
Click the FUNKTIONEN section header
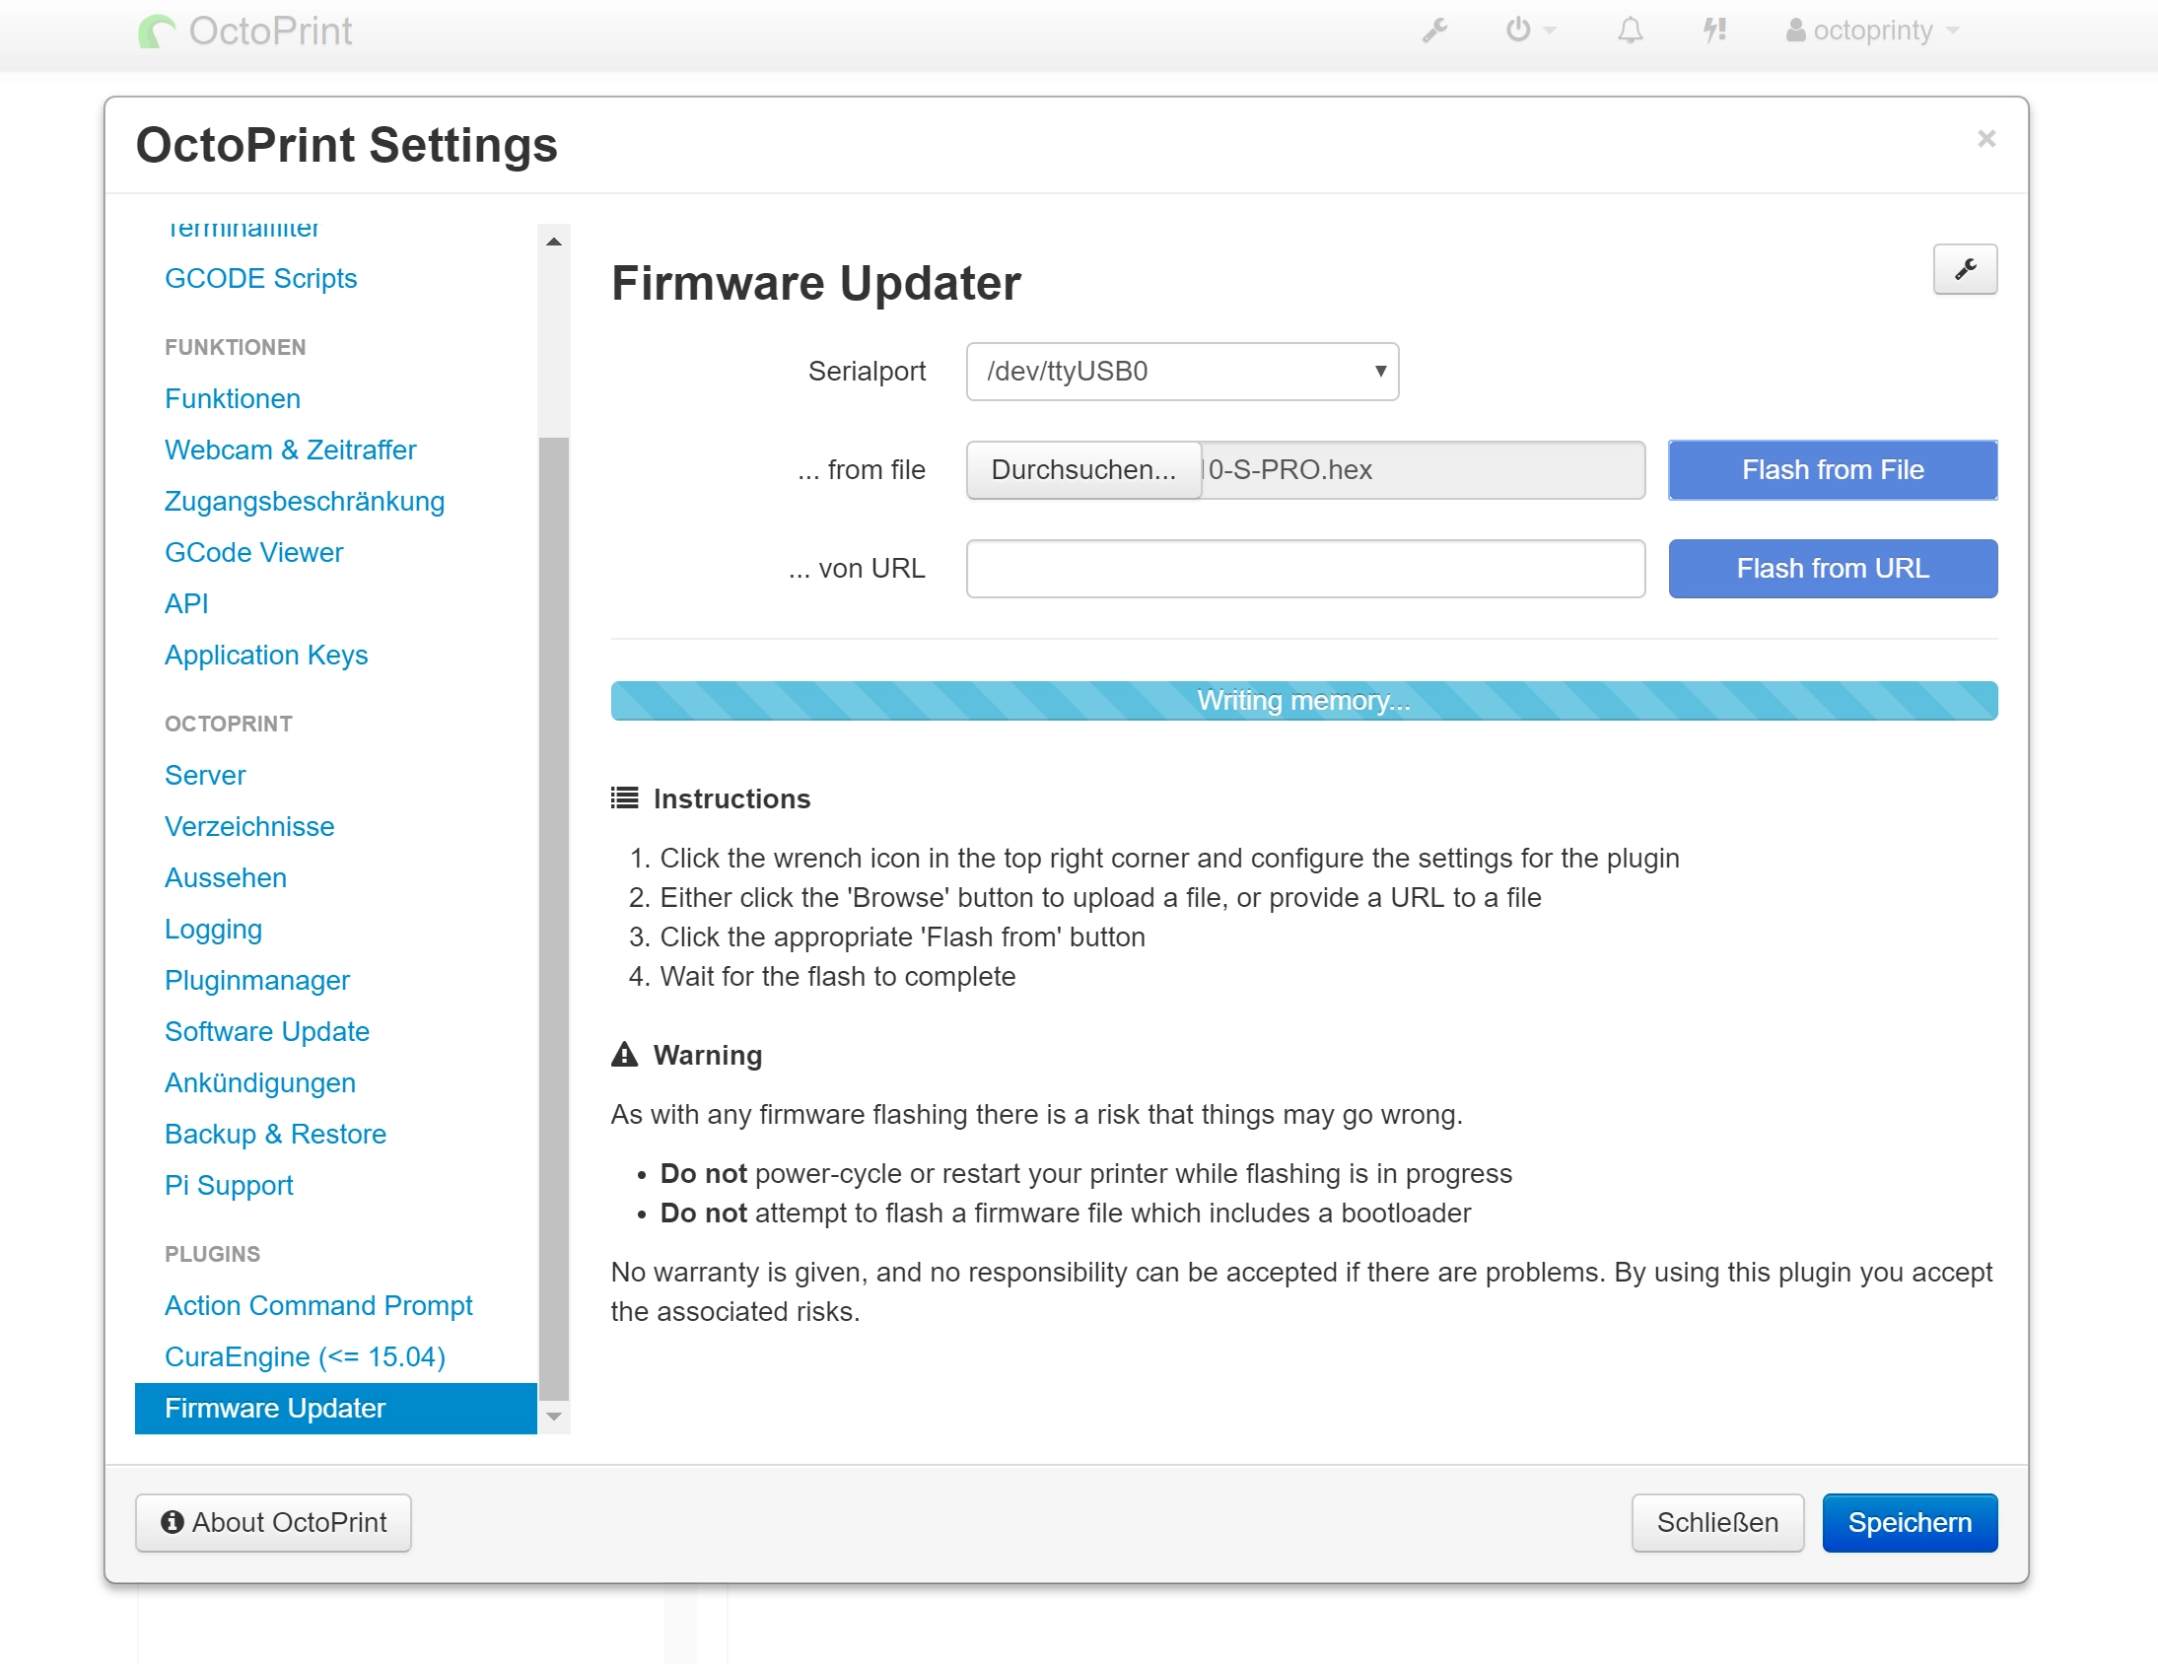pyautogui.click(x=236, y=348)
